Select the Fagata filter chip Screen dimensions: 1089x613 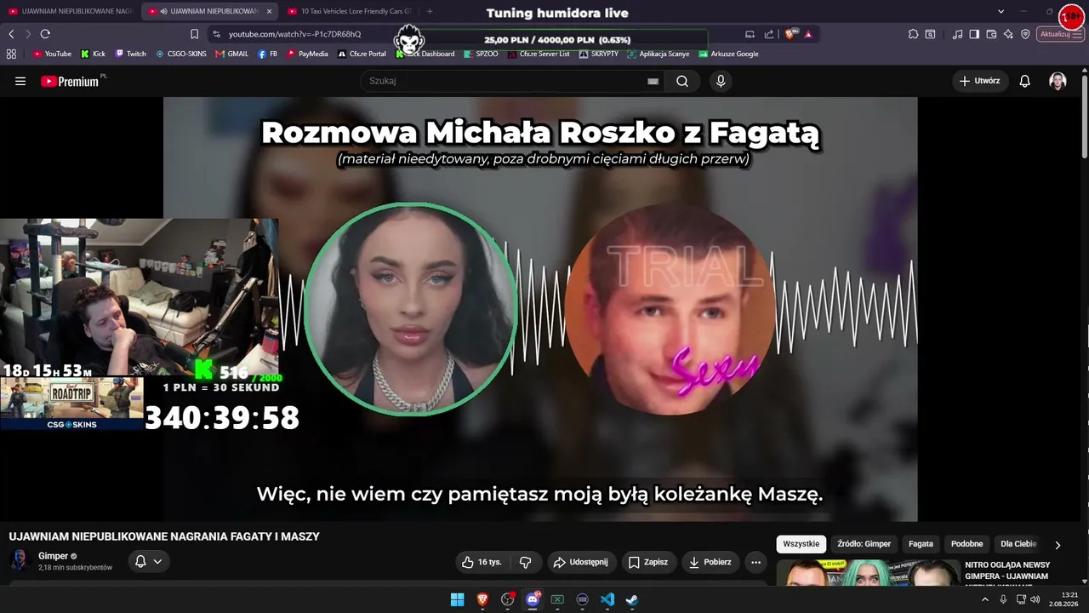coord(921,544)
